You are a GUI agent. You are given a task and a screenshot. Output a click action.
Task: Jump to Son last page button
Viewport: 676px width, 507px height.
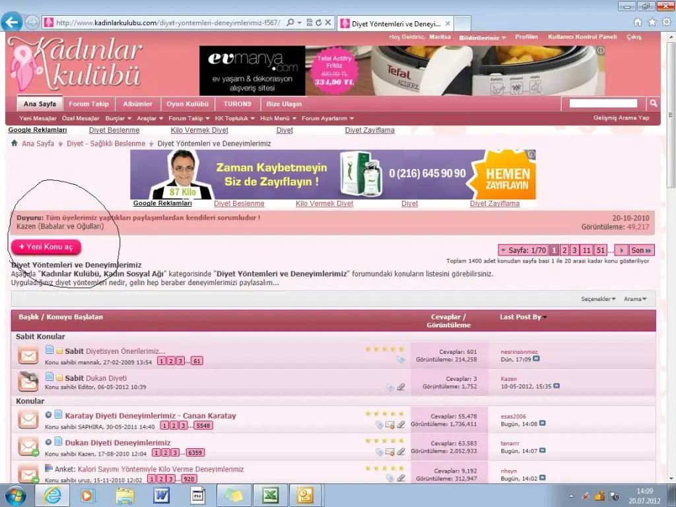[641, 250]
